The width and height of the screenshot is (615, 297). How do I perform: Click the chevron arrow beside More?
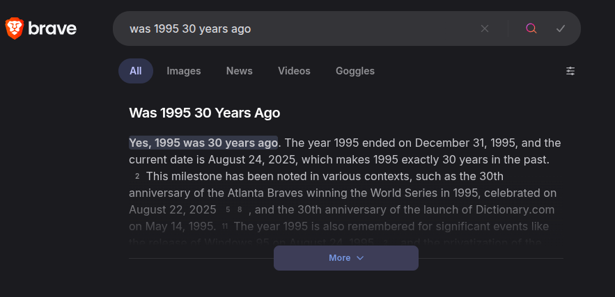[360, 258]
